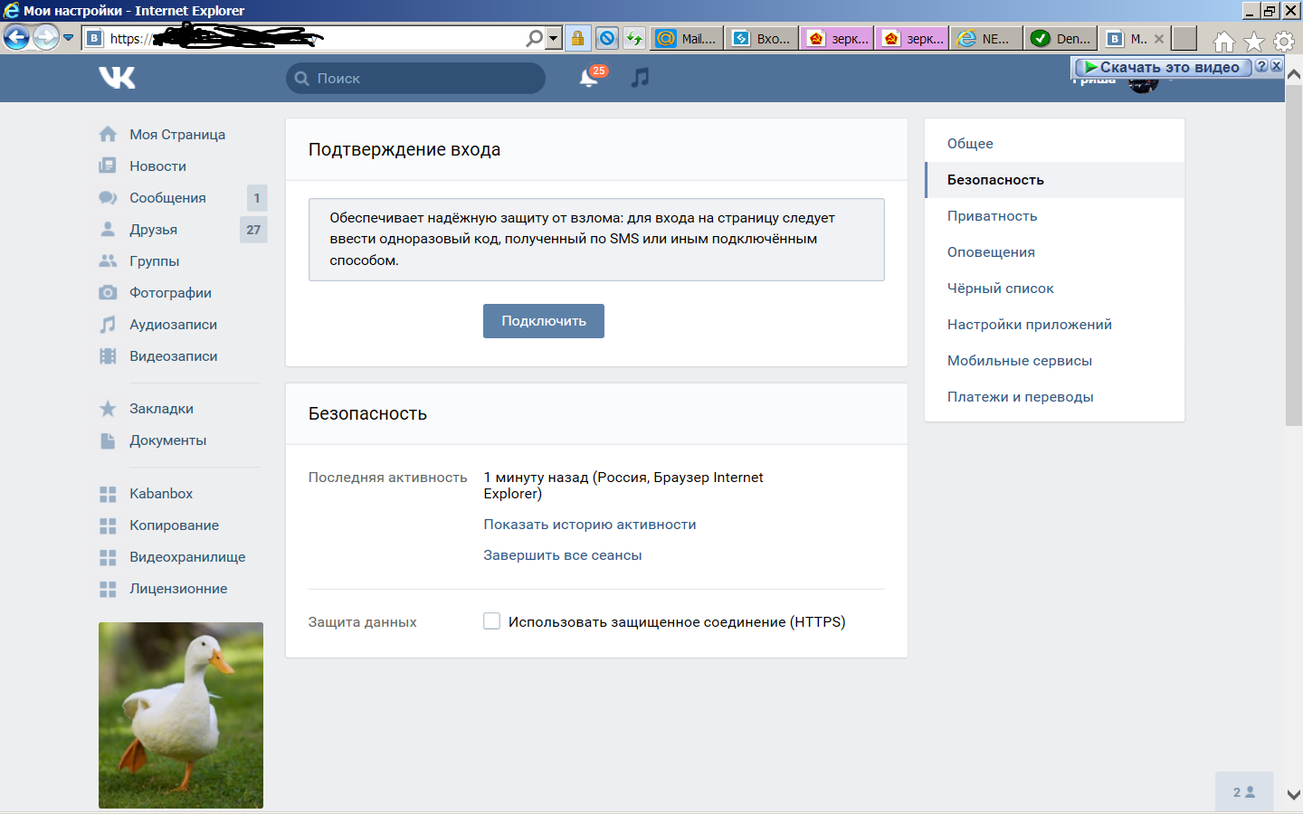The image size is (1303, 814).
Task: Click the Internet Explorer home icon
Action: coord(1223,42)
